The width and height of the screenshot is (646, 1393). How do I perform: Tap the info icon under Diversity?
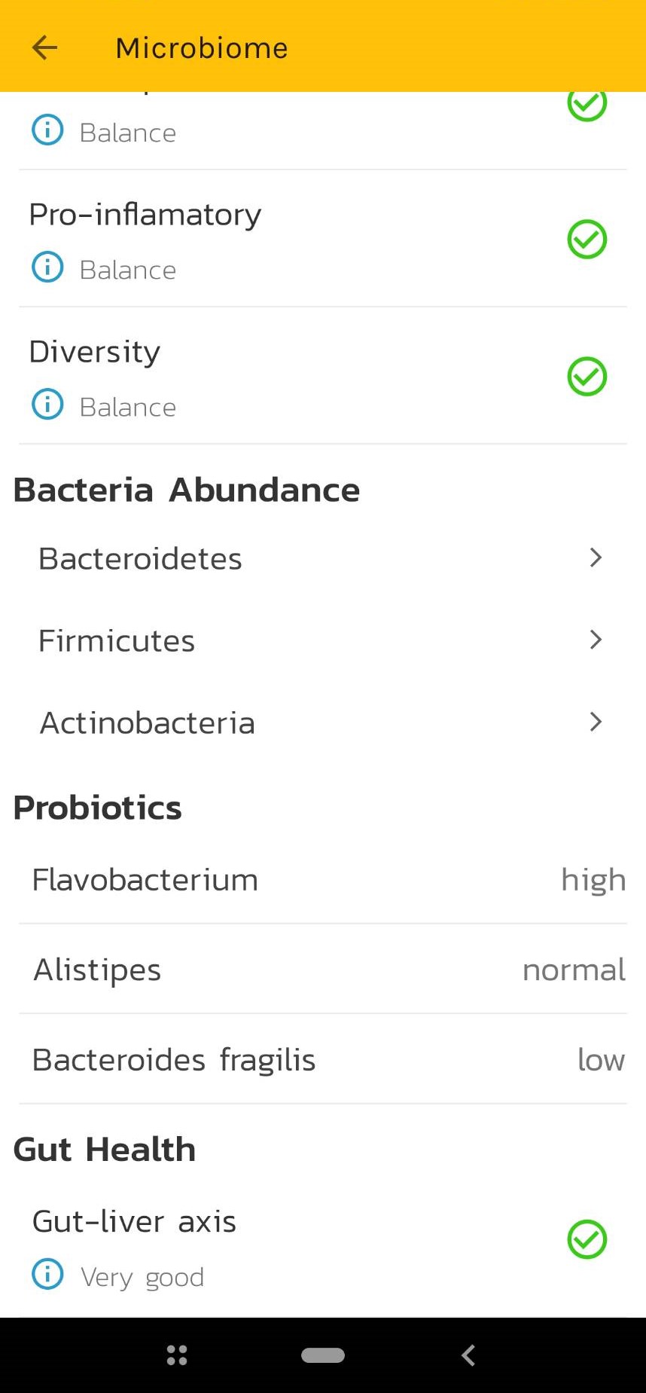click(x=47, y=405)
